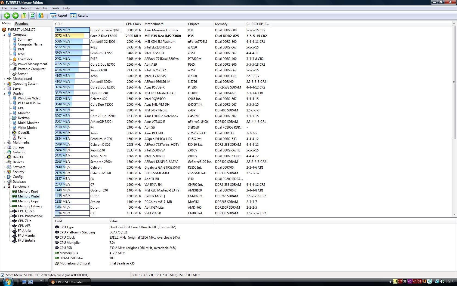
Task: Click the green Back arrow toolbar icon
Action: tap(7, 16)
